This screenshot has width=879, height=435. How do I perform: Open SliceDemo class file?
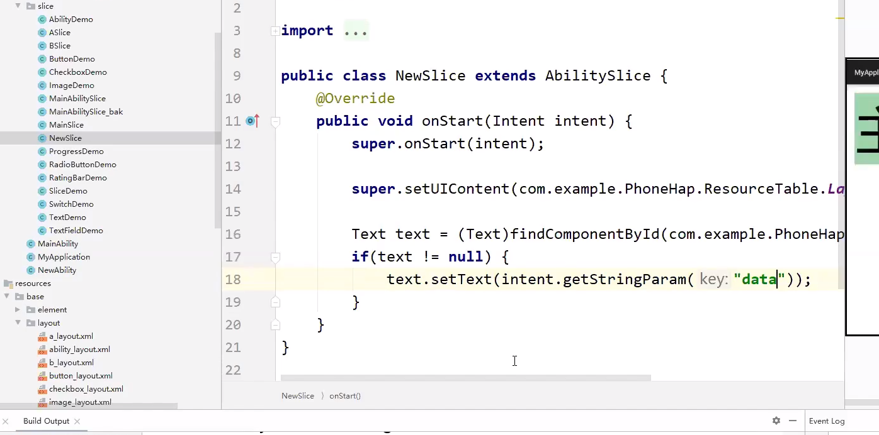click(68, 191)
